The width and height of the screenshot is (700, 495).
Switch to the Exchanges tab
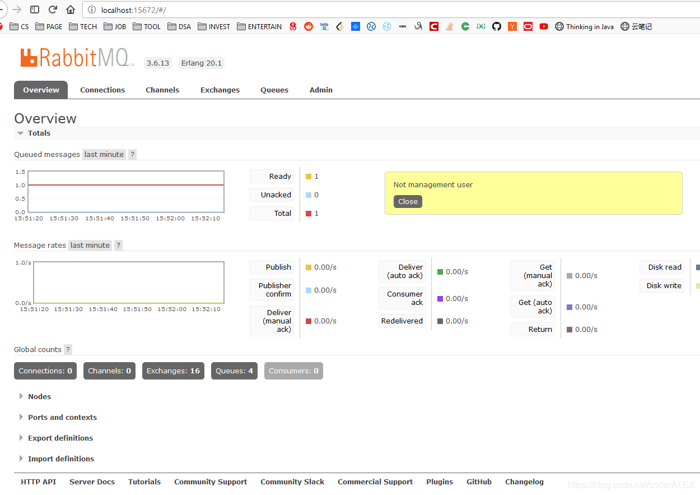tap(220, 90)
